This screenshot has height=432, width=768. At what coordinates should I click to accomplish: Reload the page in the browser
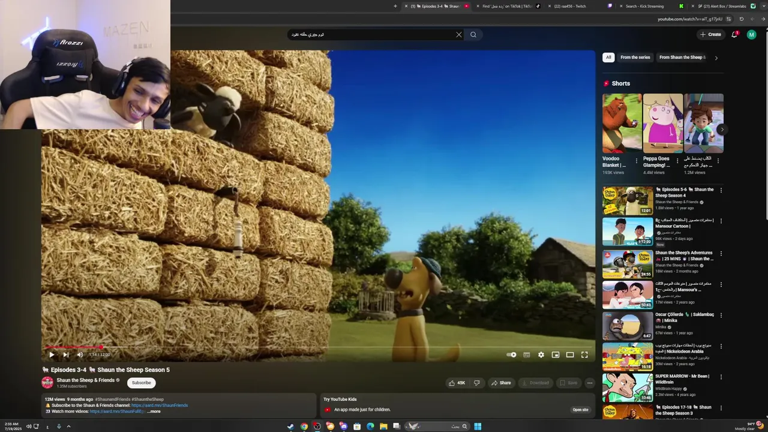pyautogui.click(x=741, y=19)
